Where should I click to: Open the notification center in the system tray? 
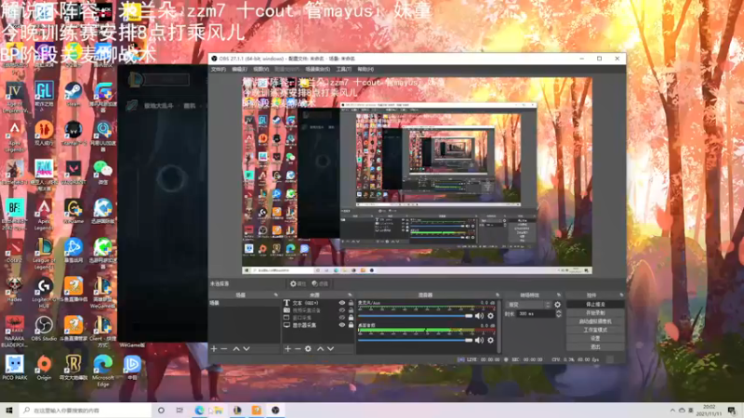tap(732, 410)
